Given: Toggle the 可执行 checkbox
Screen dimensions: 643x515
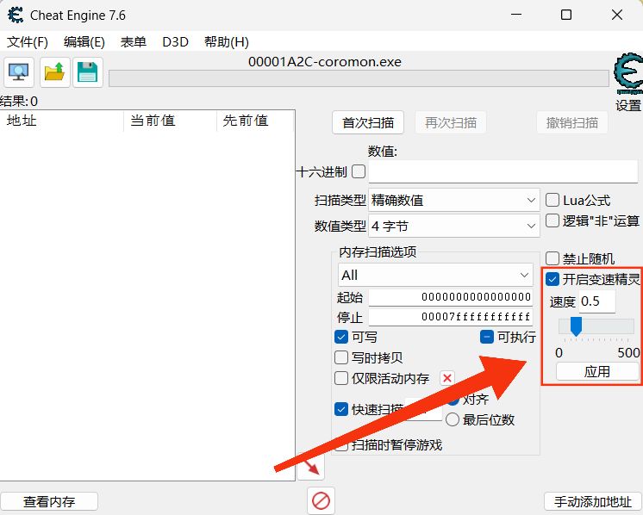Looking at the screenshot, I should 487,337.
